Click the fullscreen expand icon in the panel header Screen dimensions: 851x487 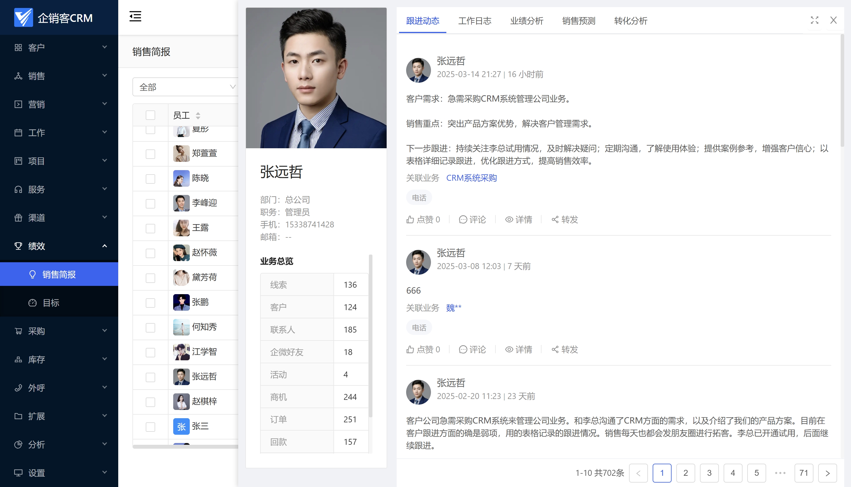[814, 20]
